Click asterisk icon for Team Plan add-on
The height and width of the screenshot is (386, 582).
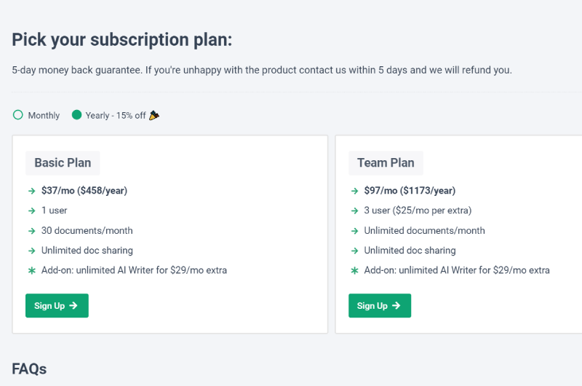point(354,270)
